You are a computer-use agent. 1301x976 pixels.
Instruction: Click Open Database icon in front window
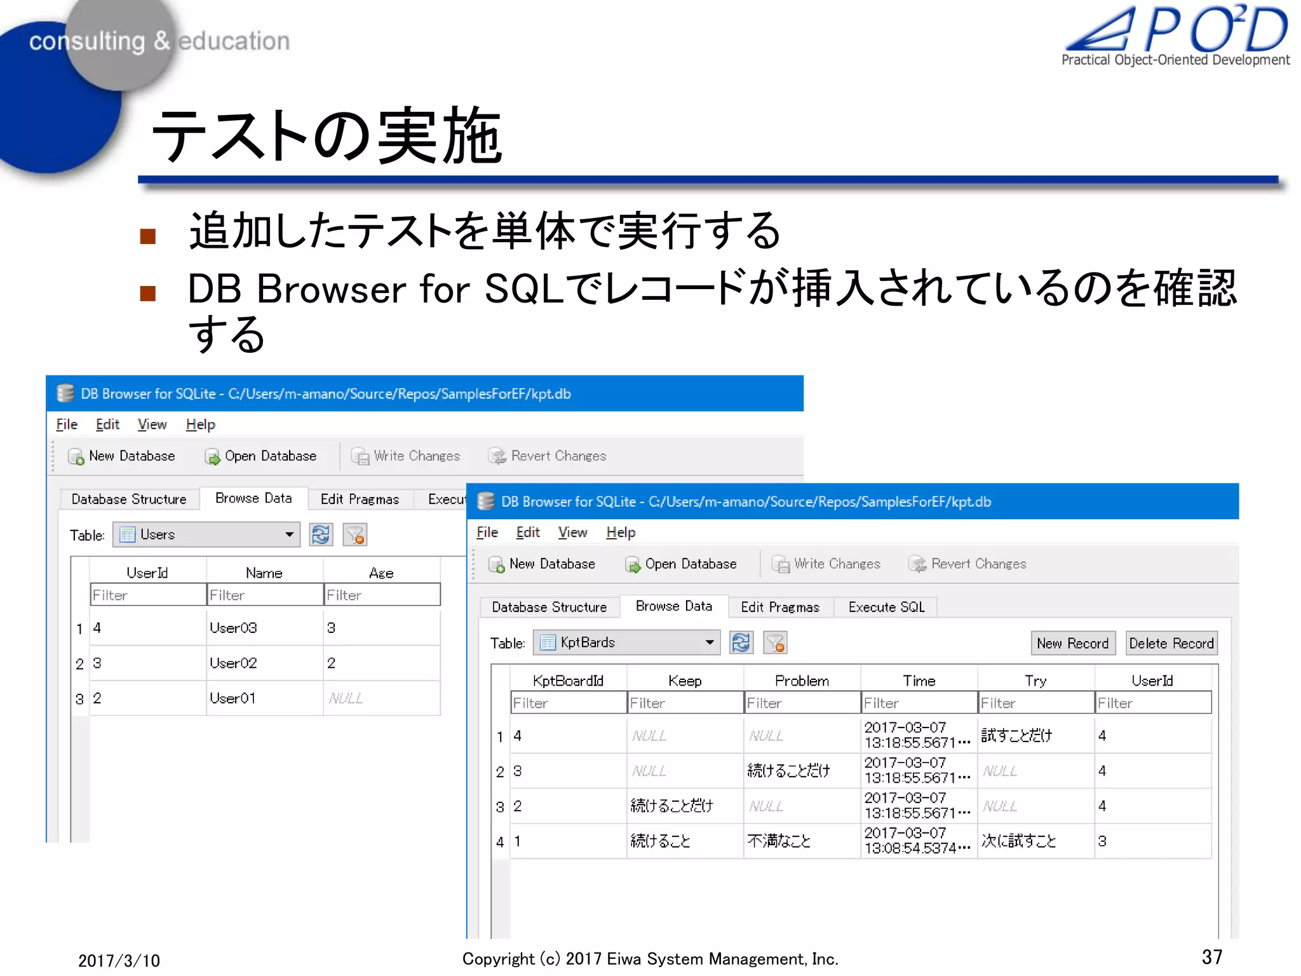[633, 564]
